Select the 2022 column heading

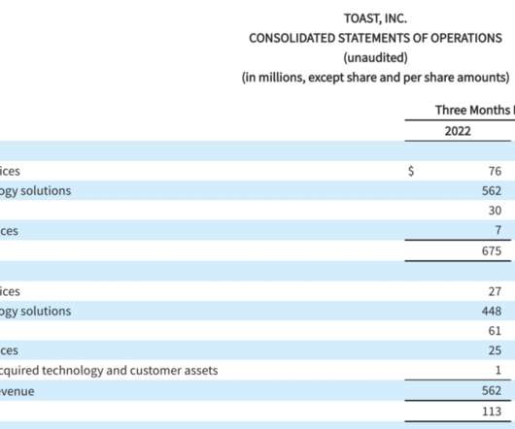coord(458,131)
